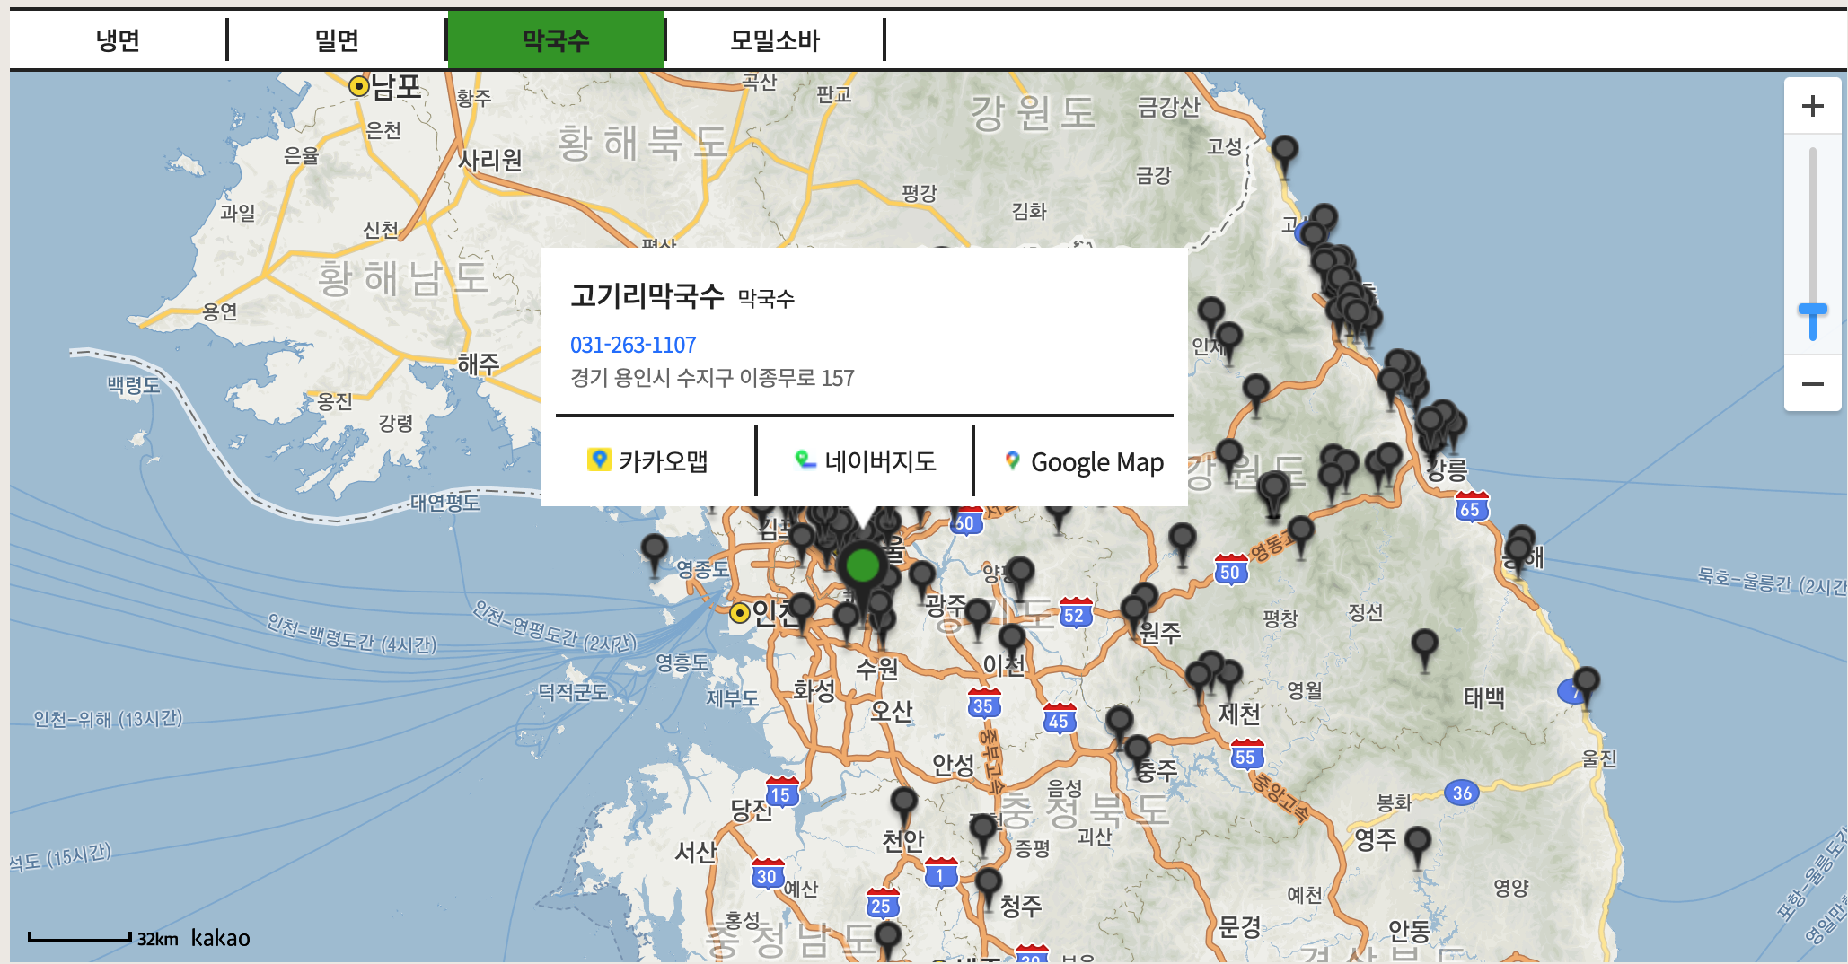Click the 수원 city label
1848x964 pixels.
pyautogui.click(x=876, y=669)
